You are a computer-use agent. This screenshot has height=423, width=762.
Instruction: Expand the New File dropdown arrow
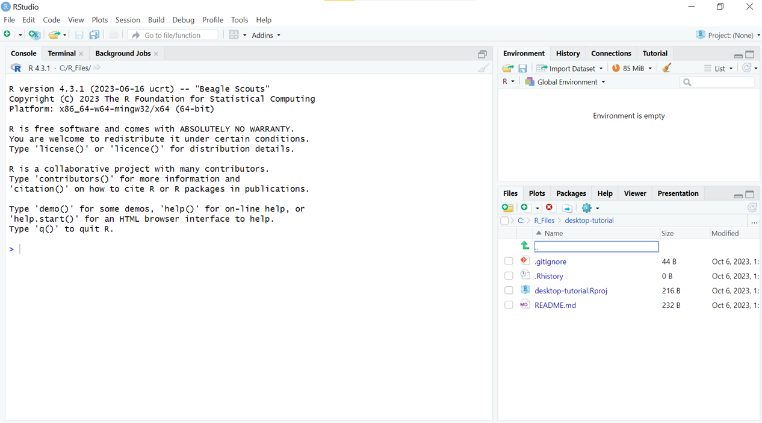(20, 36)
